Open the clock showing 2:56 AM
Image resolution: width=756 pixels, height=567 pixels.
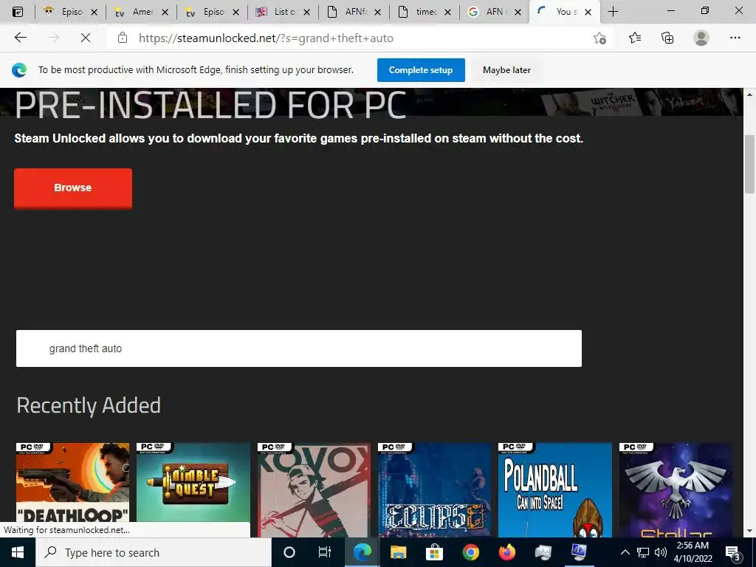(x=693, y=552)
